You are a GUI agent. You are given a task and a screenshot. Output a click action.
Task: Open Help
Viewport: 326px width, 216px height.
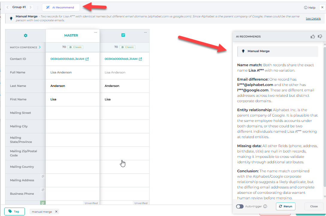310,8
